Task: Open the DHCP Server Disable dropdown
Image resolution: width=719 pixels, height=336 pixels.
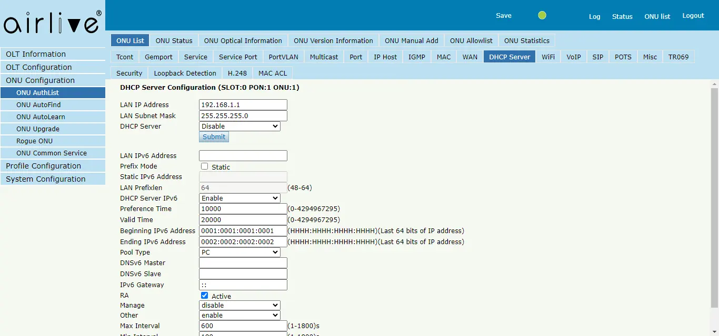Action: pyautogui.click(x=239, y=126)
